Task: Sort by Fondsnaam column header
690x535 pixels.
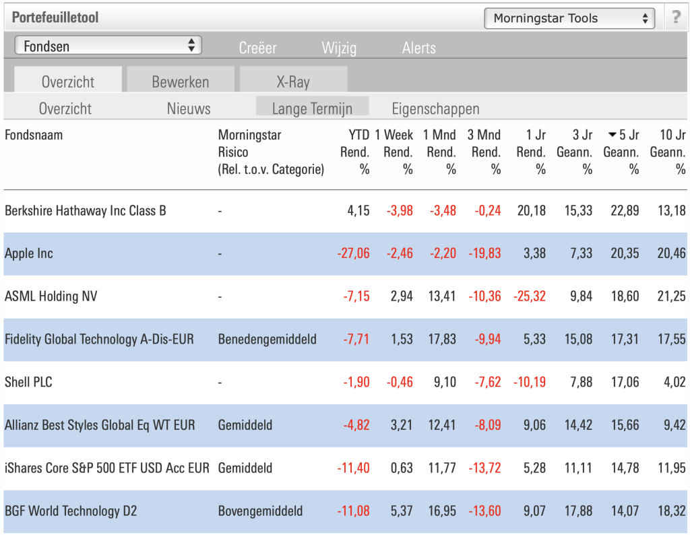Action: (34, 135)
